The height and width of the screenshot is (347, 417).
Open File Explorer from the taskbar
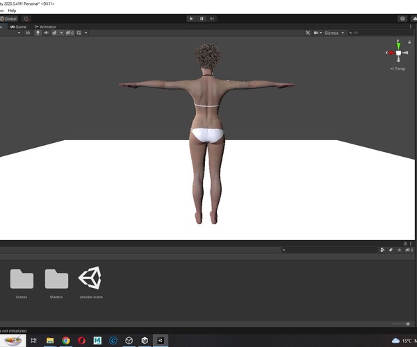(50, 340)
